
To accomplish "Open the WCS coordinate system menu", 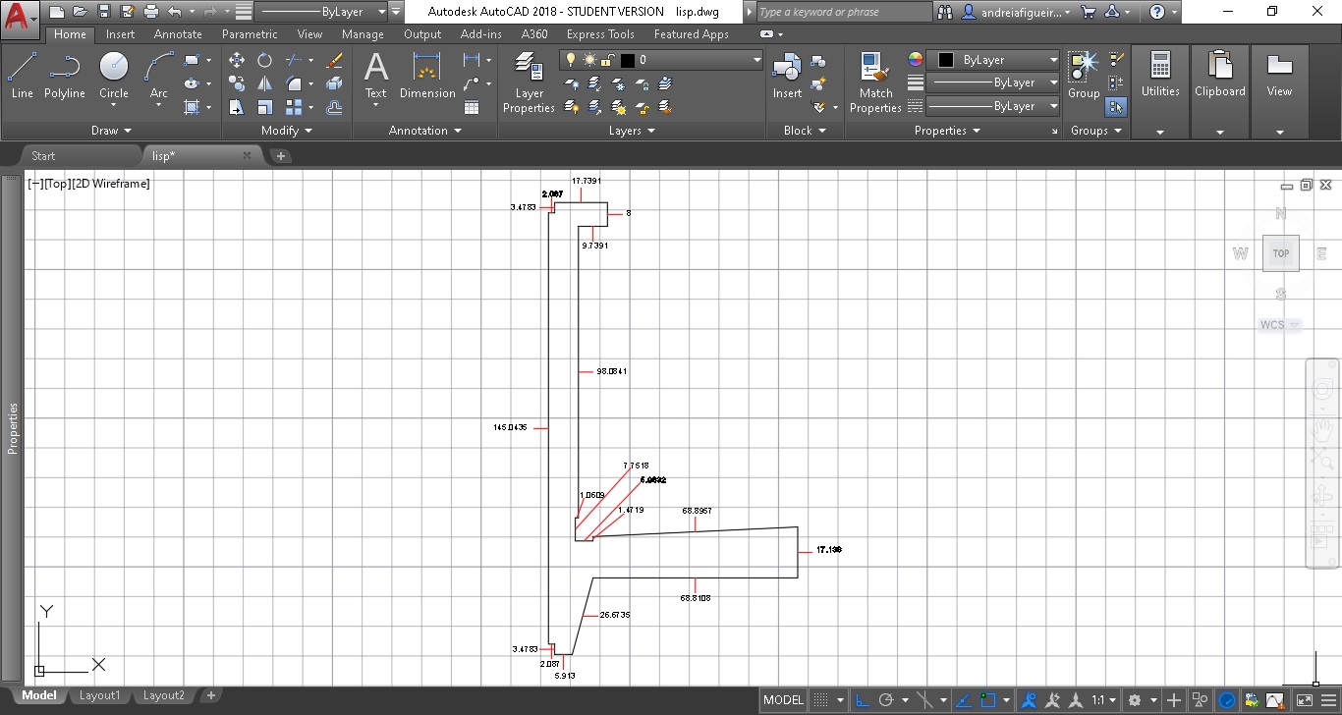I will [x=1281, y=325].
